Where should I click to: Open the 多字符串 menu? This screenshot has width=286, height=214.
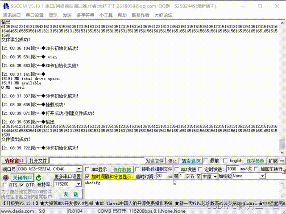[x=85, y=15]
